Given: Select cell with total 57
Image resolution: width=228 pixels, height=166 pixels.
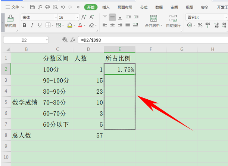Looking at the screenshot, I should click(88, 135).
